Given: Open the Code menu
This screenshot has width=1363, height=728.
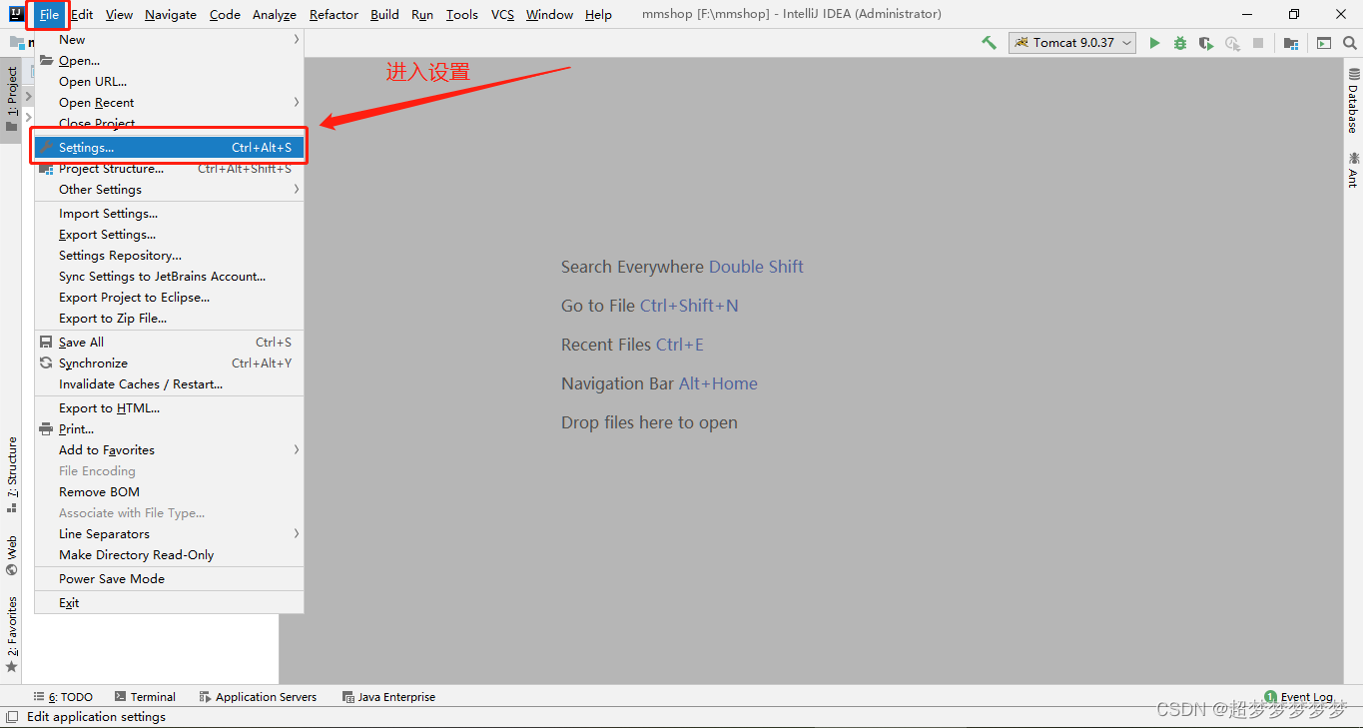Looking at the screenshot, I should (225, 14).
